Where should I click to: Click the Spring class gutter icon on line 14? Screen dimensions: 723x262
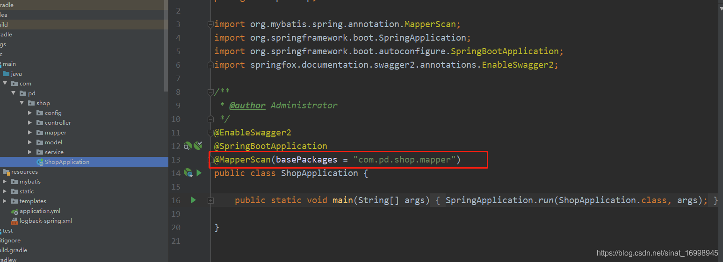(188, 173)
